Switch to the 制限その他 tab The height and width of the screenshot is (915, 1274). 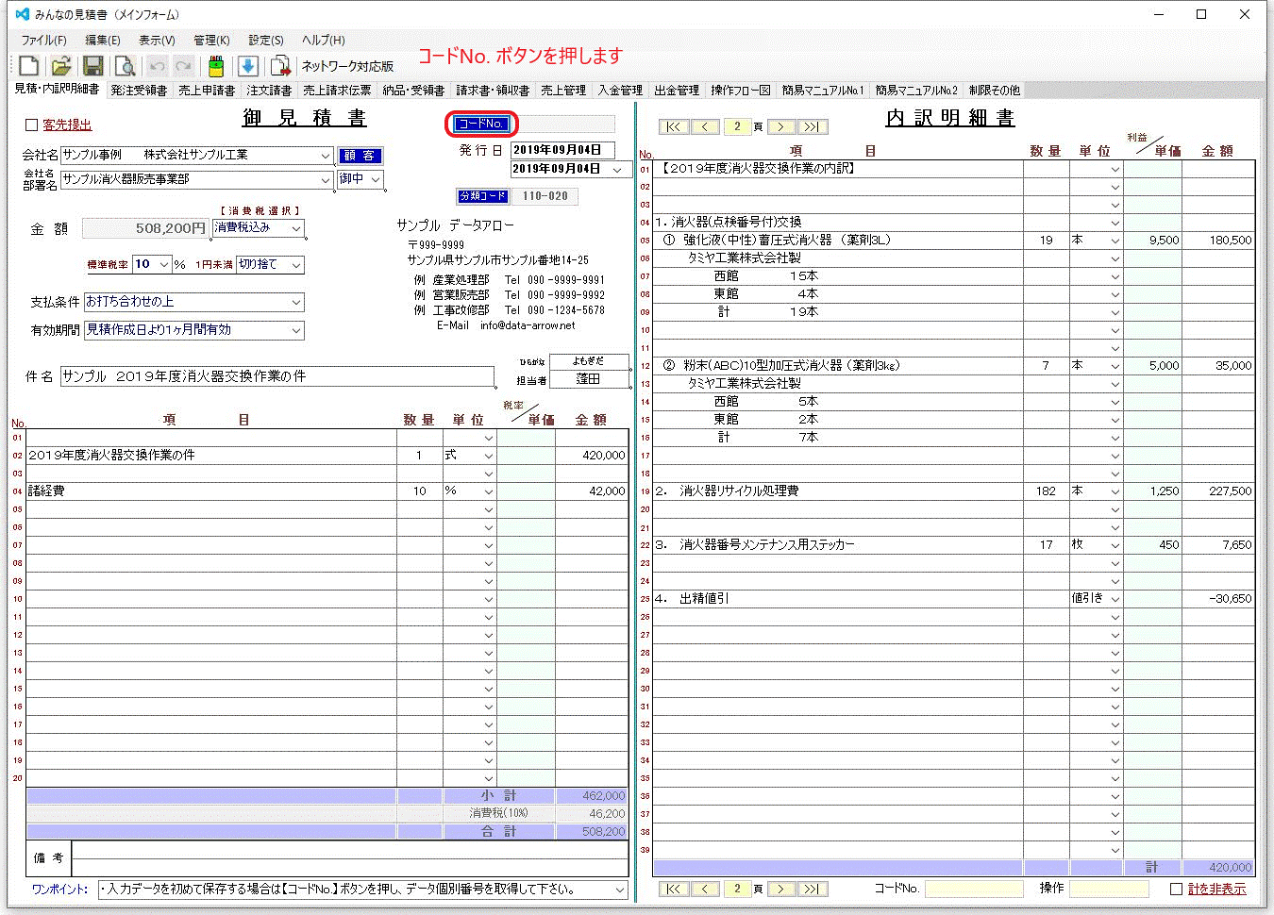click(x=995, y=91)
